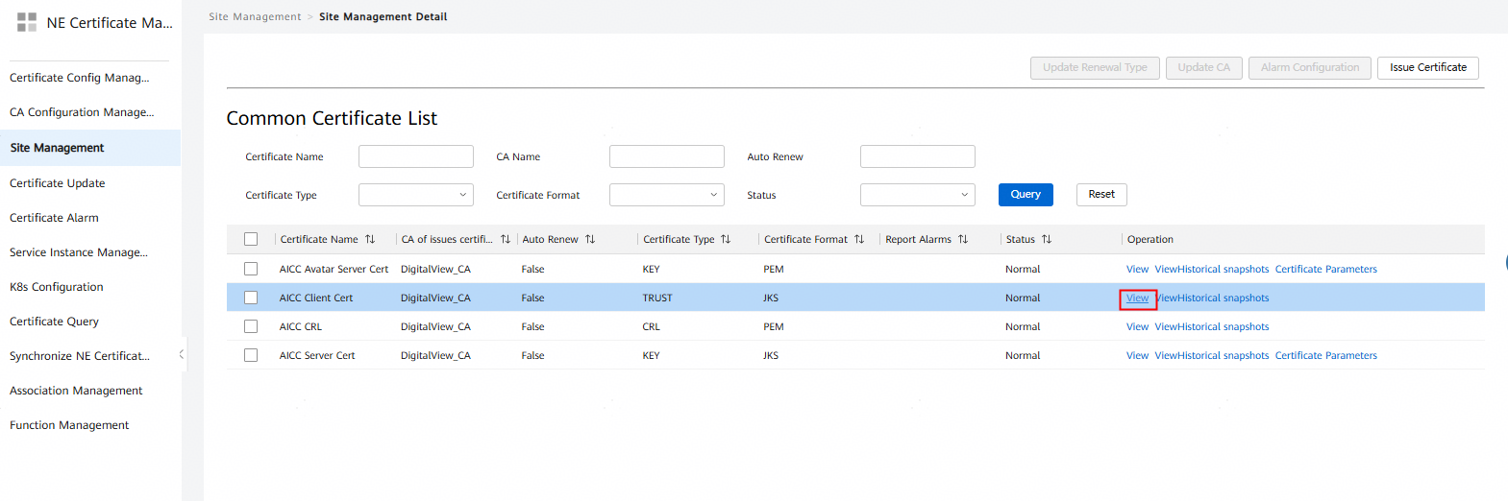Check the AICC CRL row checkbox
This screenshot has width=1508, height=501.
tap(251, 326)
